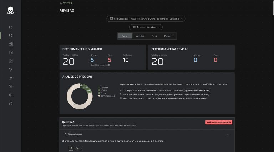Click the skull logo in the sidebar
Viewport: 274px width, 152px height.
point(11,10)
